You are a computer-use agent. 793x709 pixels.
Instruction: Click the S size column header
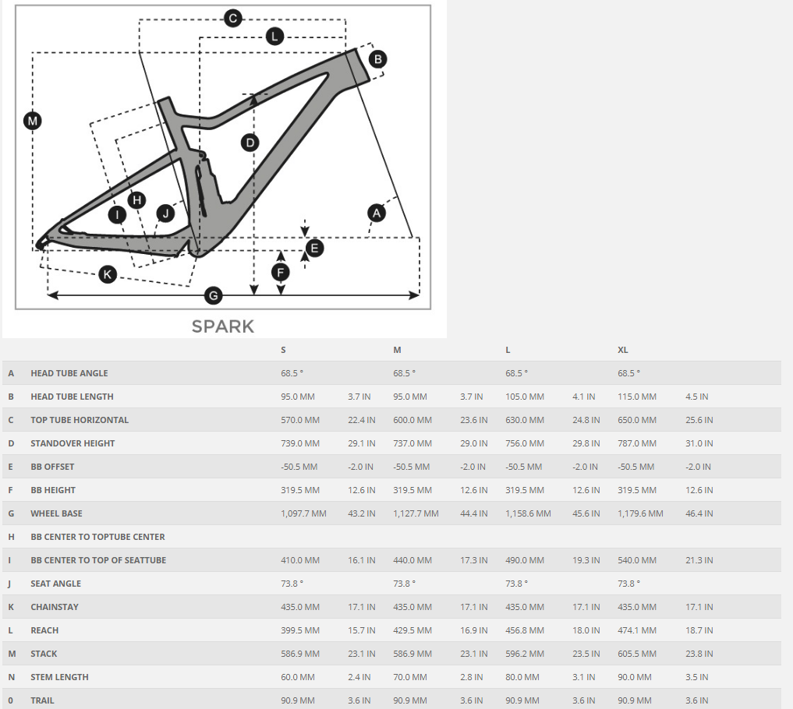283,350
